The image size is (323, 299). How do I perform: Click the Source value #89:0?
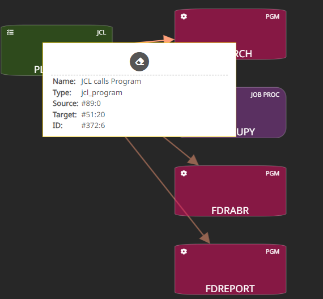[91, 104]
